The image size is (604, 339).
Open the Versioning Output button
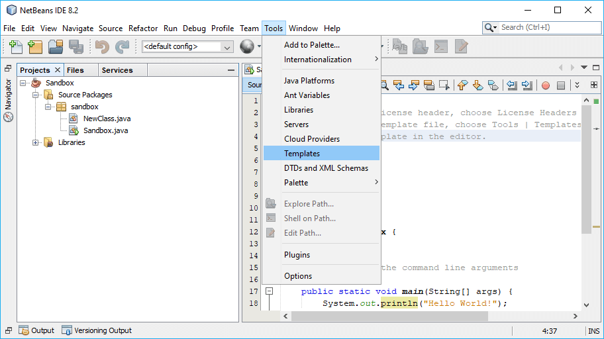[x=97, y=330]
